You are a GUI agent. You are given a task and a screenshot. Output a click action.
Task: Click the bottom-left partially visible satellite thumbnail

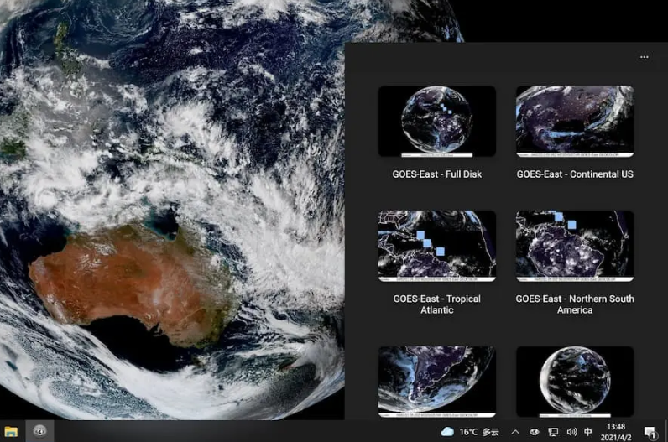point(436,380)
